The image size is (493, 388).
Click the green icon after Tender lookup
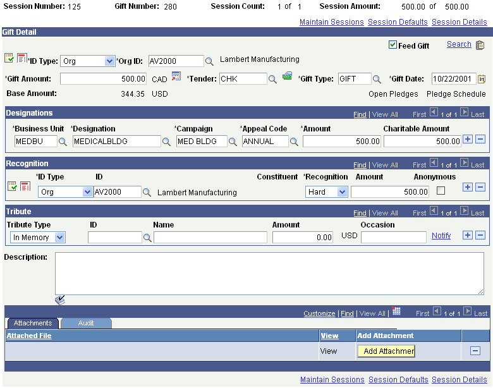pyautogui.click(x=288, y=76)
